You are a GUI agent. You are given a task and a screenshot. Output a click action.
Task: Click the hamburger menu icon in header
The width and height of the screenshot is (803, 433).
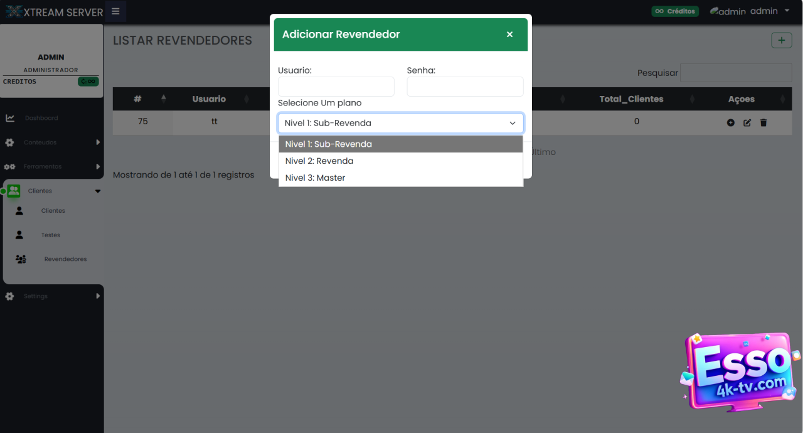pos(115,11)
